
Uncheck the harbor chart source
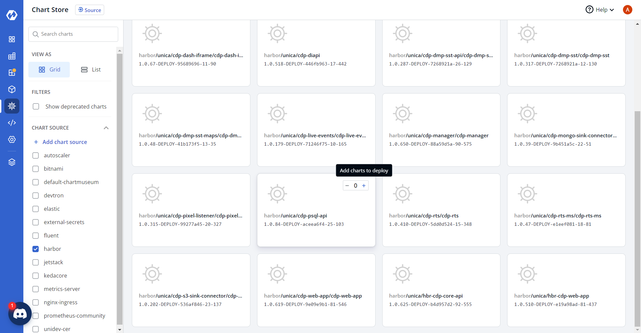tap(36, 249)
